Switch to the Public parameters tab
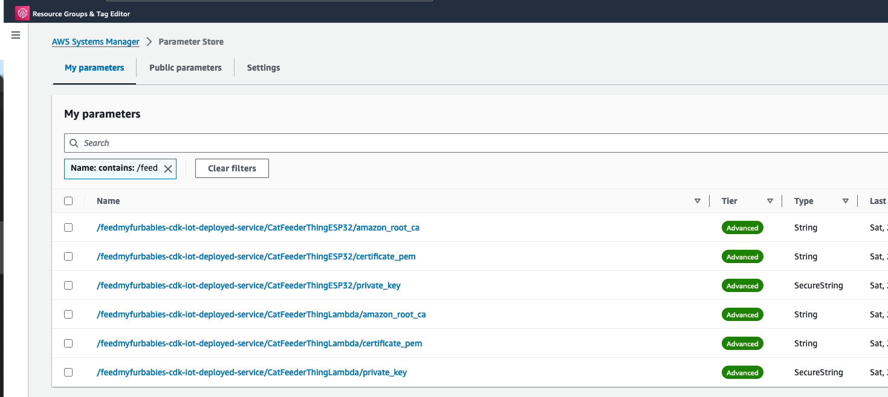 click(x=186, y=68)
